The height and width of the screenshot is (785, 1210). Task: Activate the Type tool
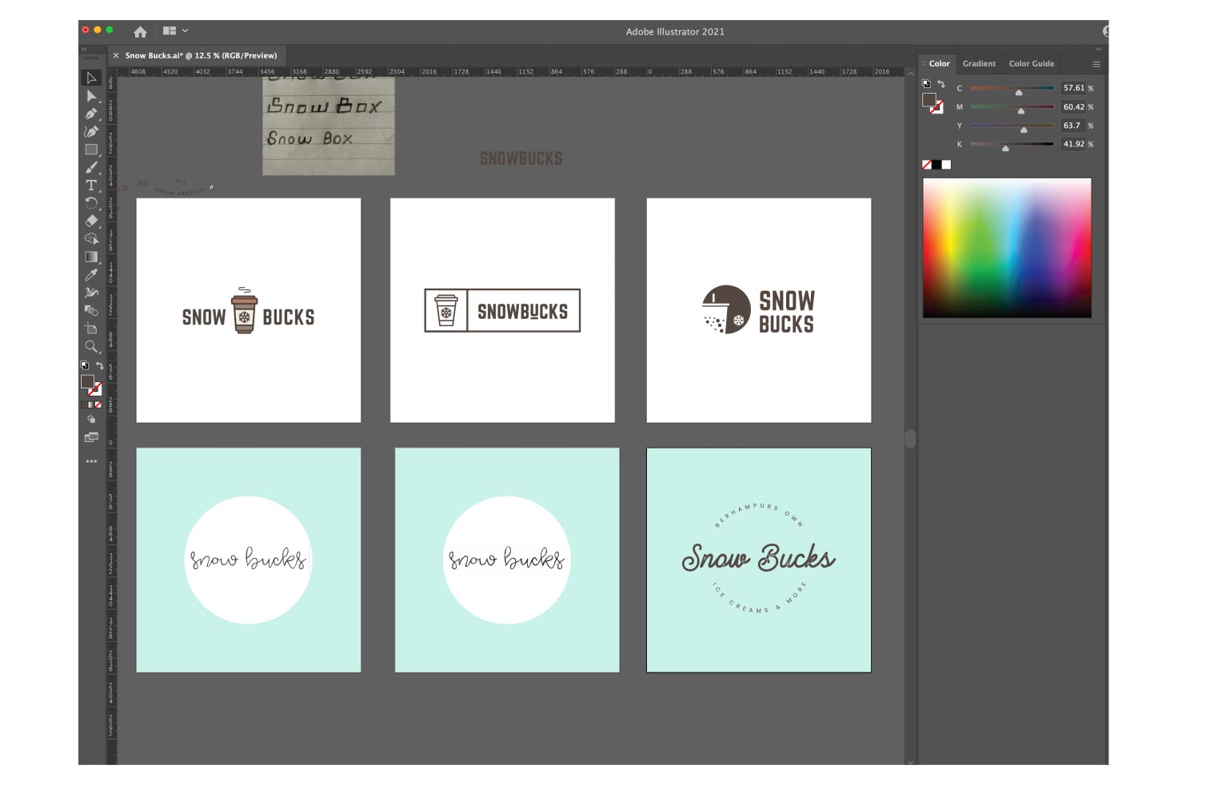click(x=91, y=185)
